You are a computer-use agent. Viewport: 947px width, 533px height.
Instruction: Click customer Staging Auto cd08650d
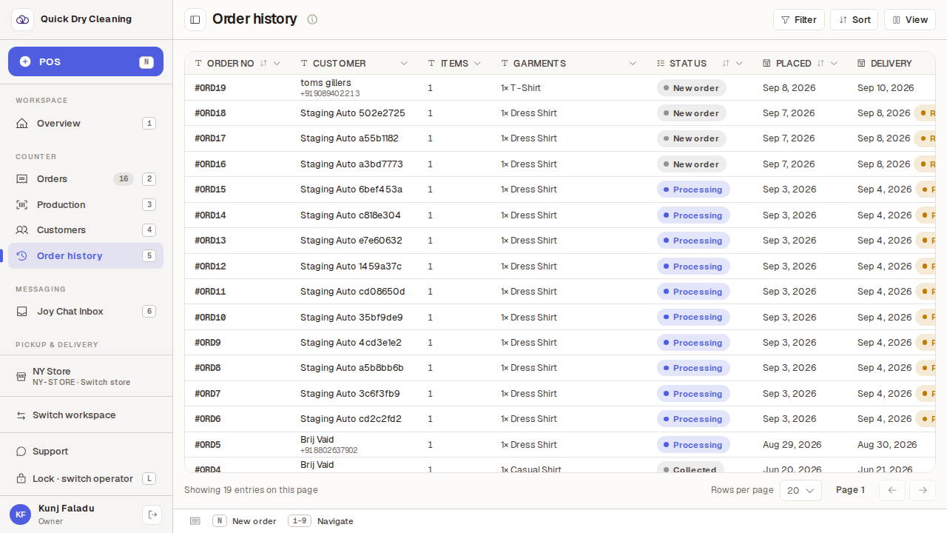click(353, 292)
